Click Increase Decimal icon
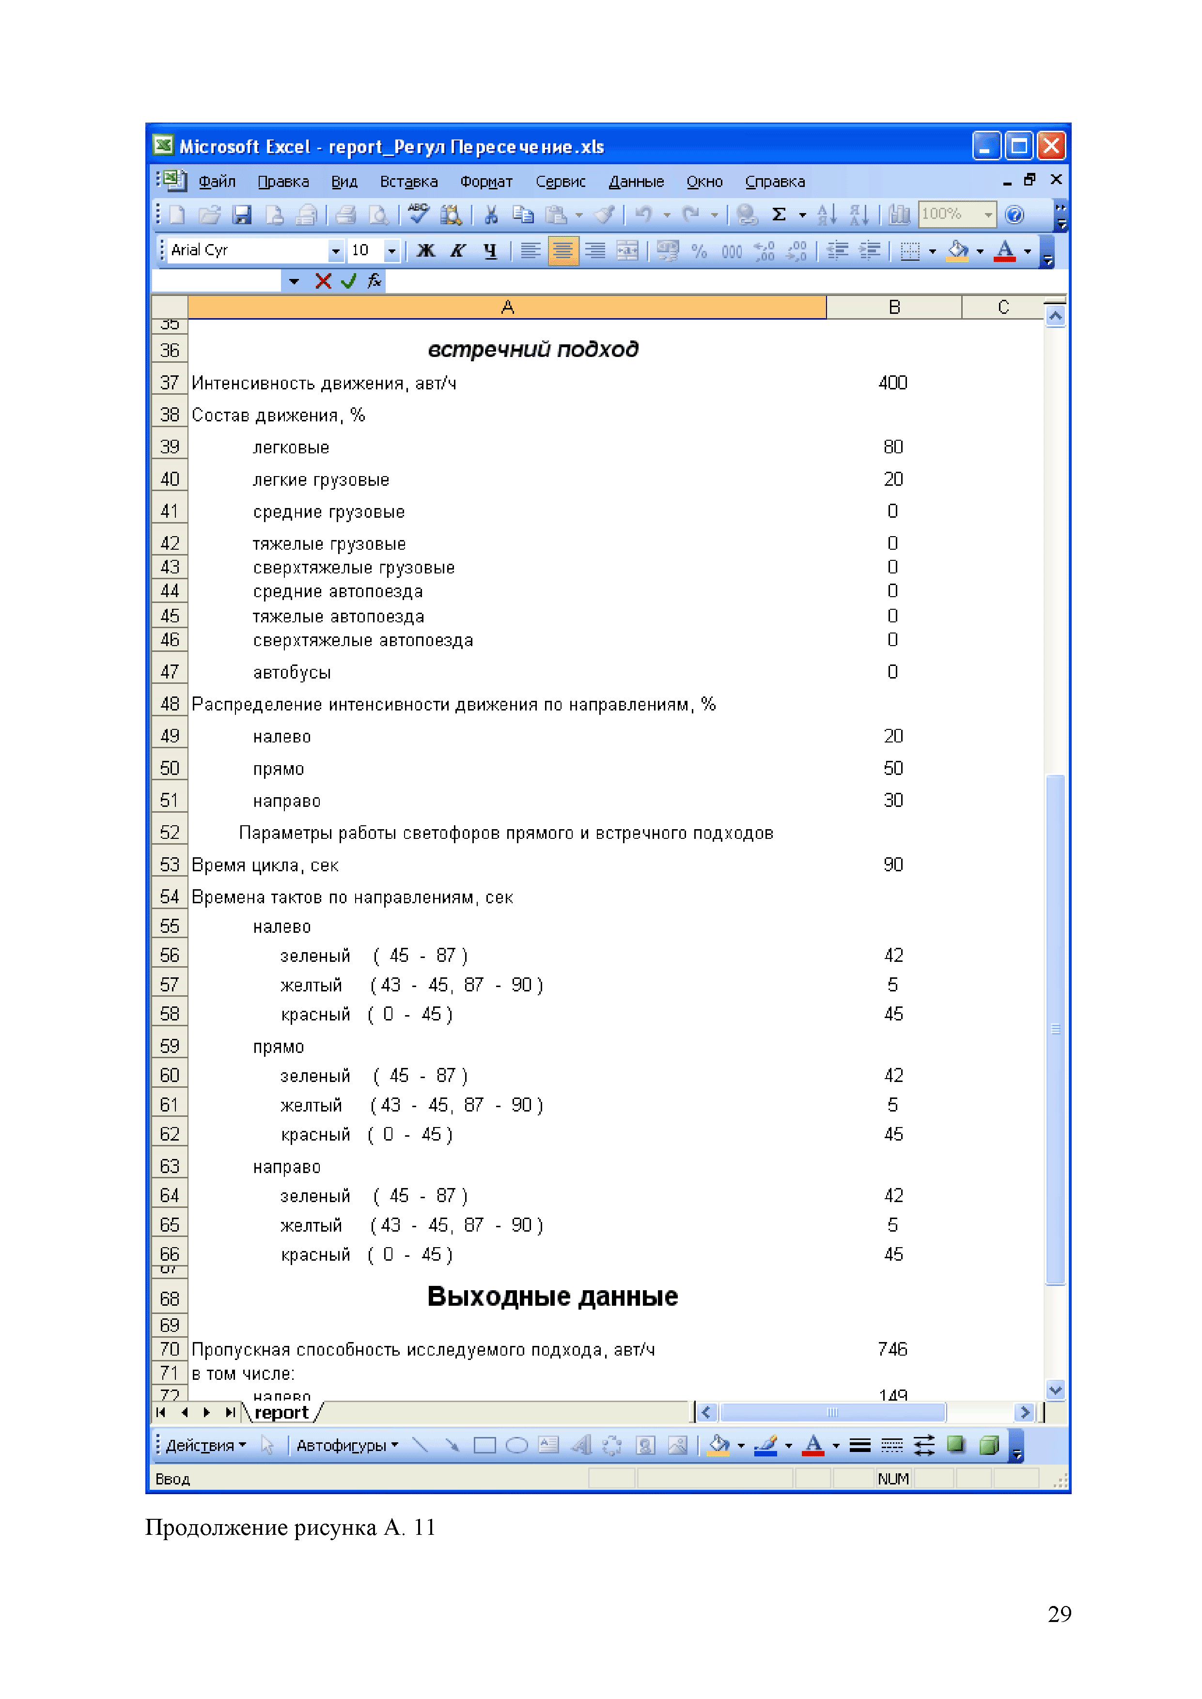 (764, 251)
